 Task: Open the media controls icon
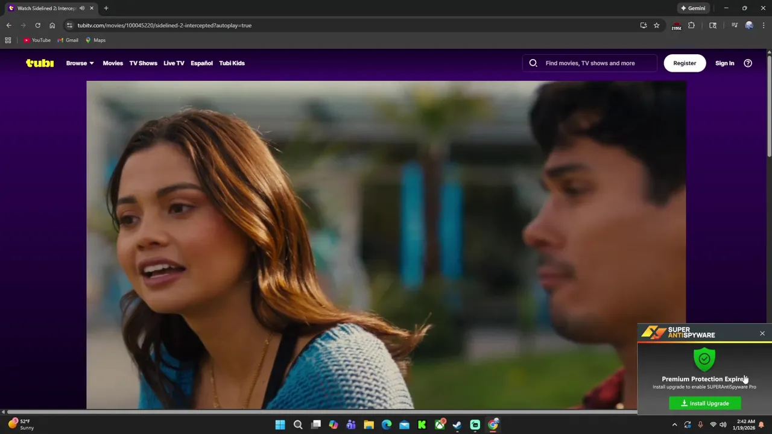point(734,25)
